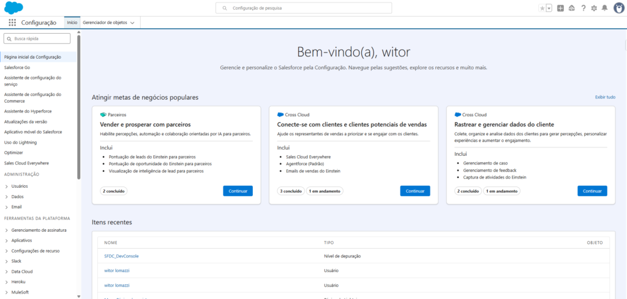Click the Salesforce cloud logo
The width and height of the screenshot is (627, 299).
click(x=13, y=7)
